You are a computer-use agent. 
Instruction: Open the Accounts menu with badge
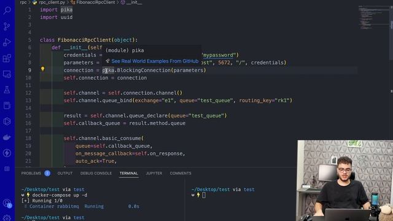[7, 203]
